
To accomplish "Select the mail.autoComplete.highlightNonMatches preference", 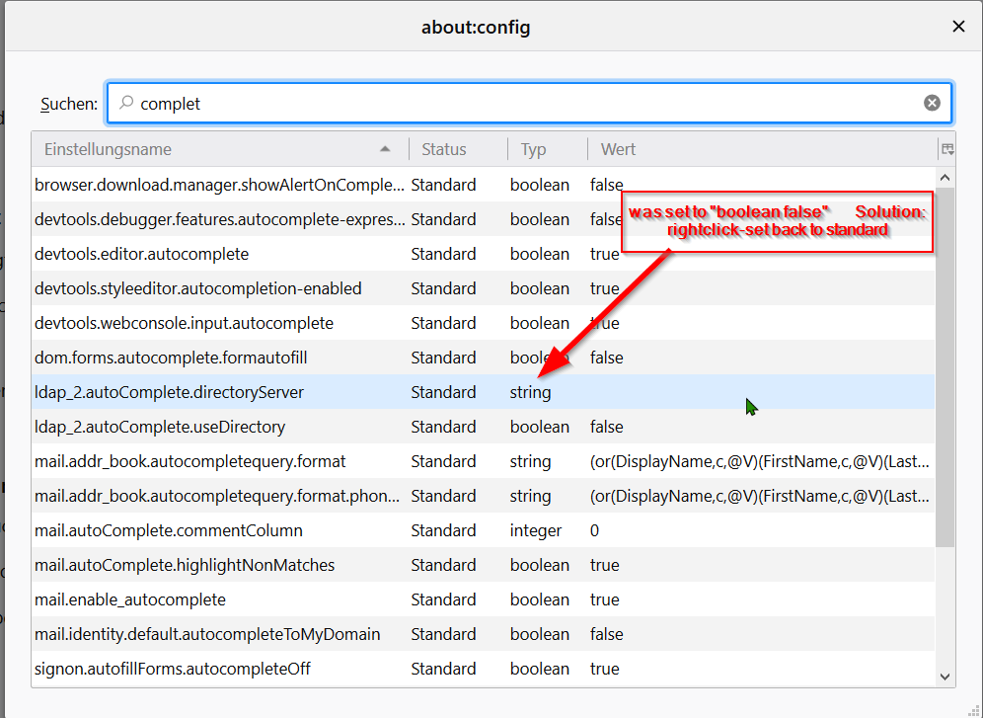I will click(185, 565).
